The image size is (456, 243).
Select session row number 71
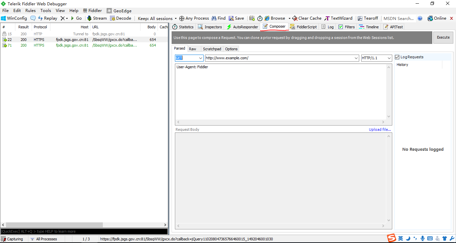pos(84,45)
